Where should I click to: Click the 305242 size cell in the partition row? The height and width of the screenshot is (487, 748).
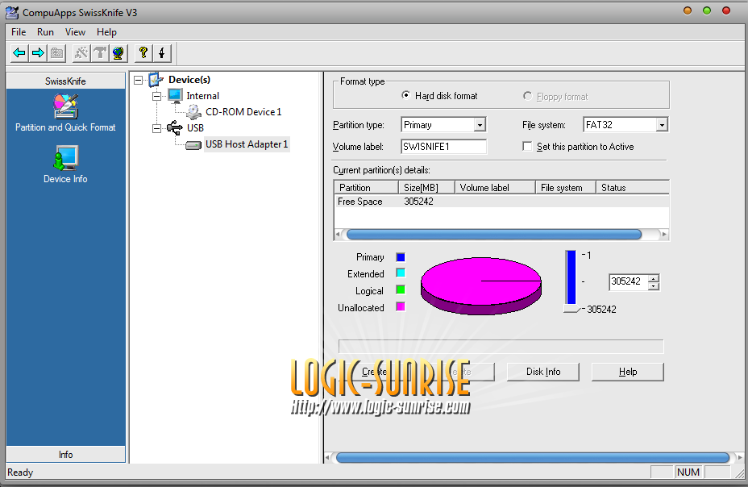[x=419, y=202]
